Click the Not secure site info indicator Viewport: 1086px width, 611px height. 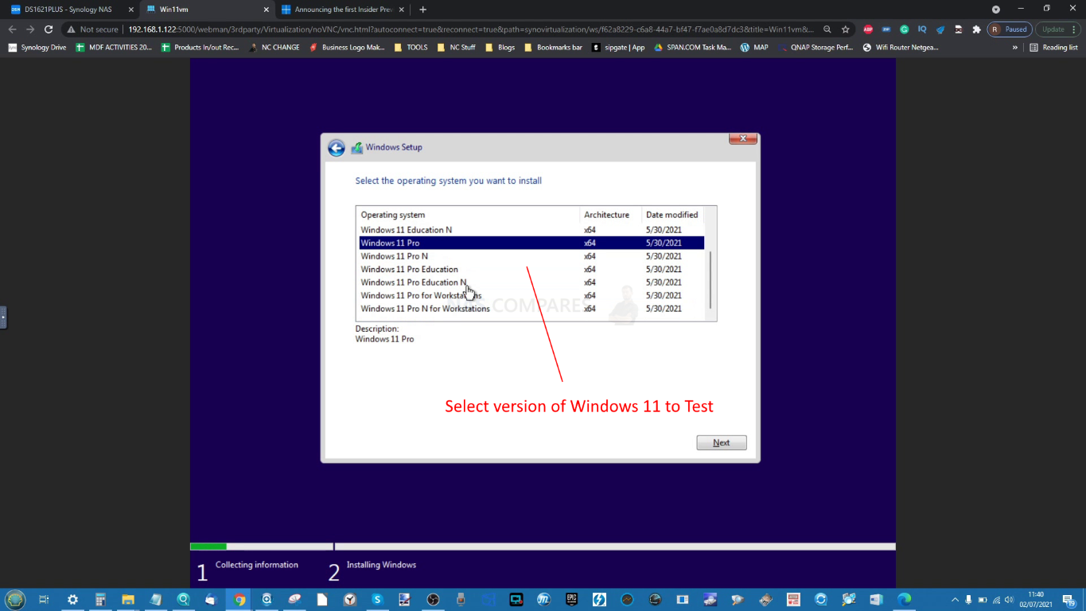tap(92, 29)
